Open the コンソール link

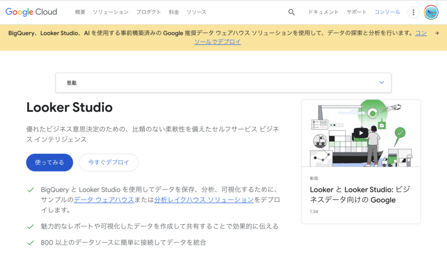coord(387,12)
